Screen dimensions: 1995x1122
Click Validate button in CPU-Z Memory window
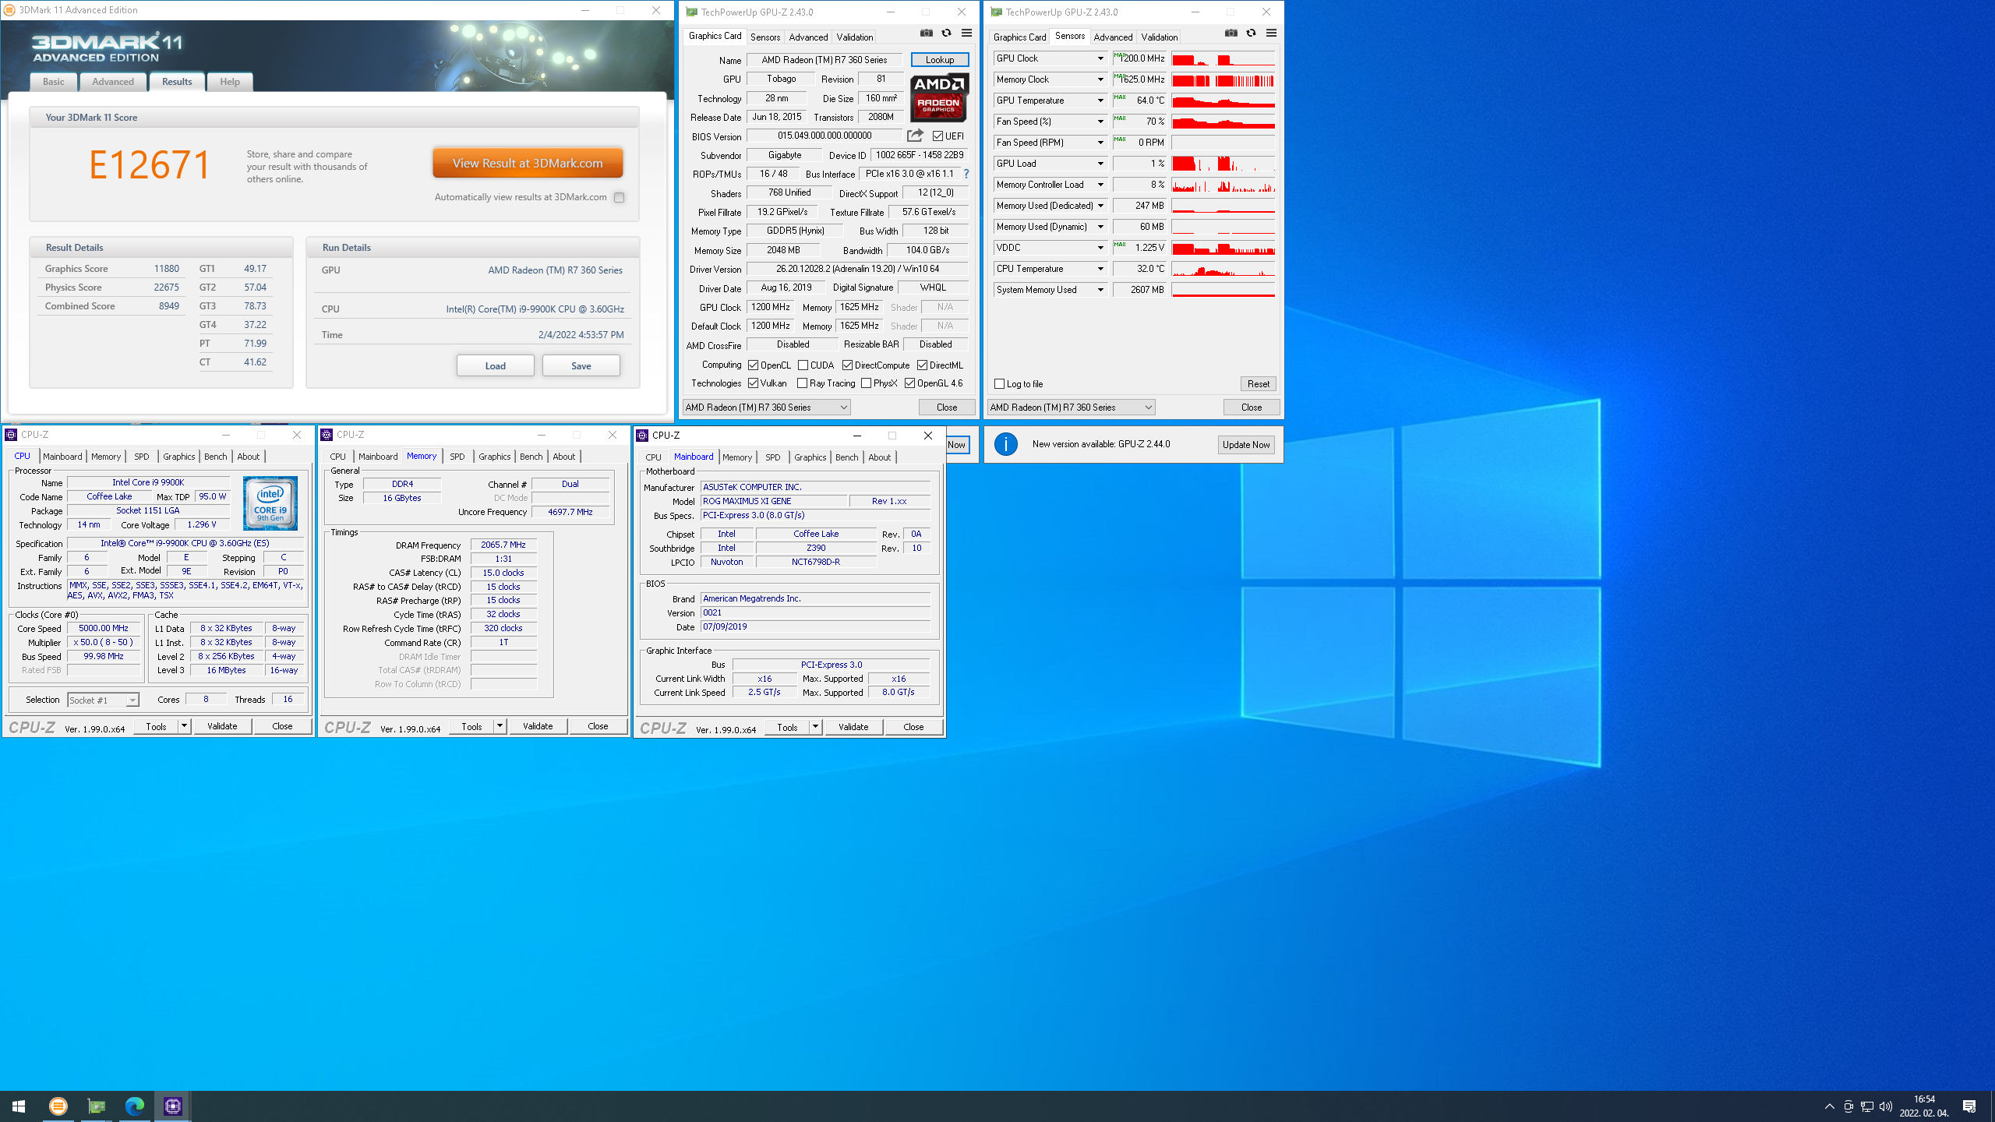pos(538,726)
